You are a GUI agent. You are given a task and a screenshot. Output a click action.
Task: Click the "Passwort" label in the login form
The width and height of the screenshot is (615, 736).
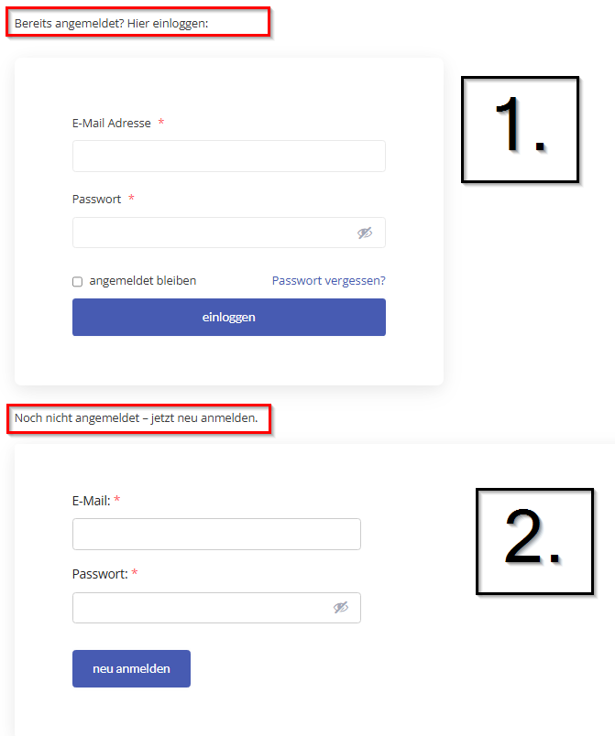(x=96, y=200)
